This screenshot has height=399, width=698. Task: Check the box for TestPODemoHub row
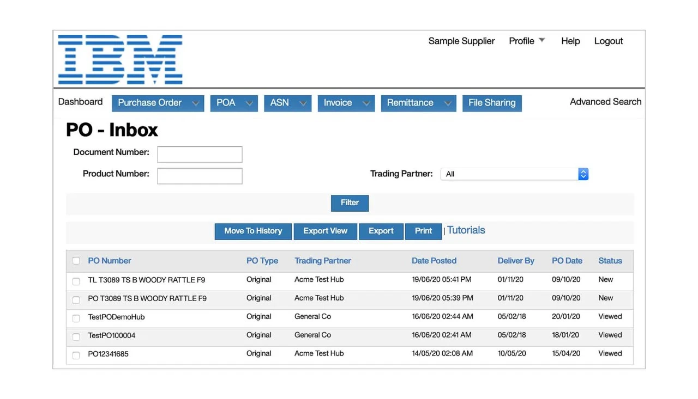point(76,318)
